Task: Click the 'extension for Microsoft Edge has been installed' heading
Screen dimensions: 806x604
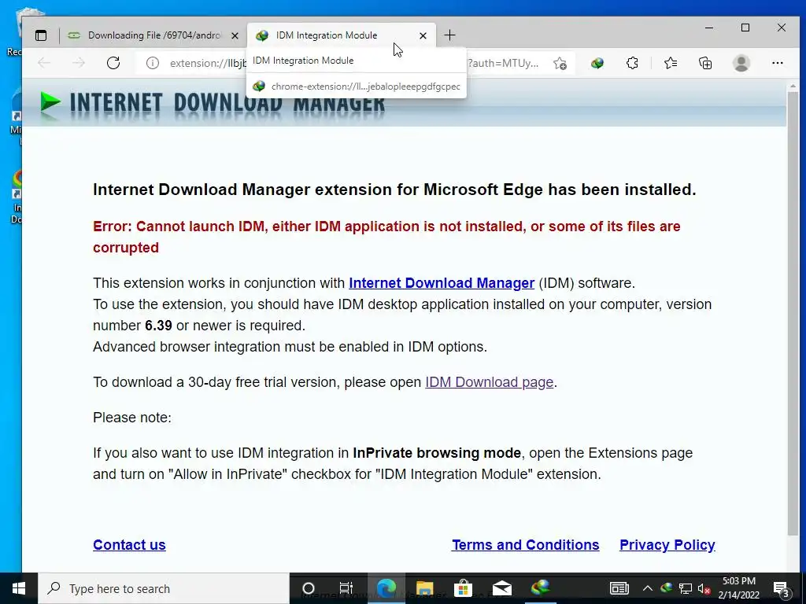Action: coord(394,190)
